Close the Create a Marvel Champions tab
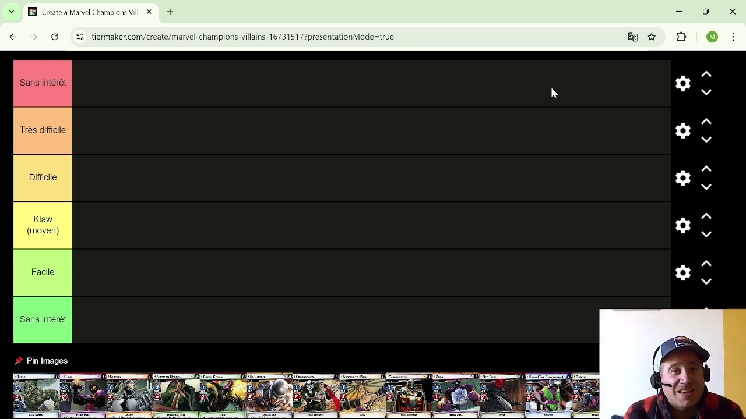Screen dimensions: 746x419 click(x=149, y=12)
